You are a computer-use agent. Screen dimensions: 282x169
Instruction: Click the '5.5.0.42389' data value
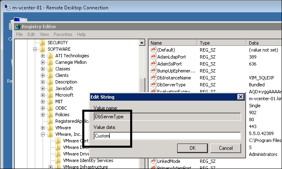click(x=261, y=133)
